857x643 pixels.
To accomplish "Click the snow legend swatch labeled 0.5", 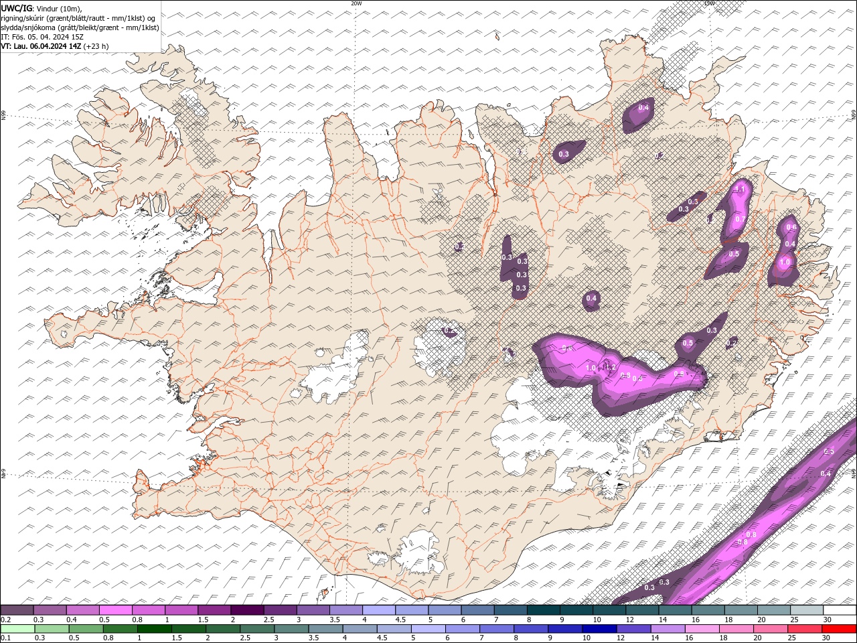I will pos(116,610).
